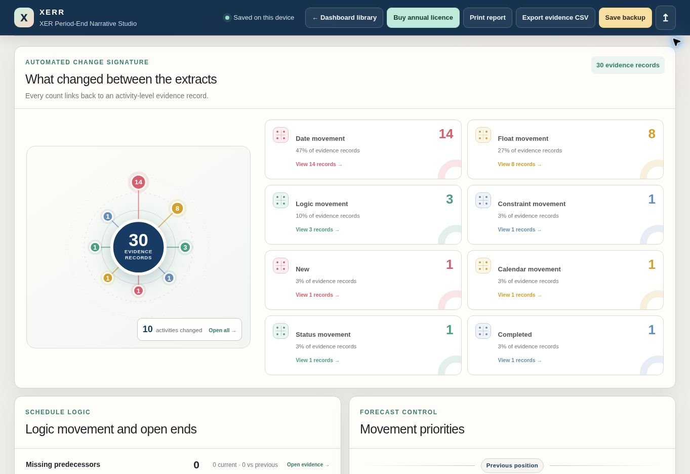Click 'Movement priorities' heading
Screen dimensions: 690x474
(412, 429)
